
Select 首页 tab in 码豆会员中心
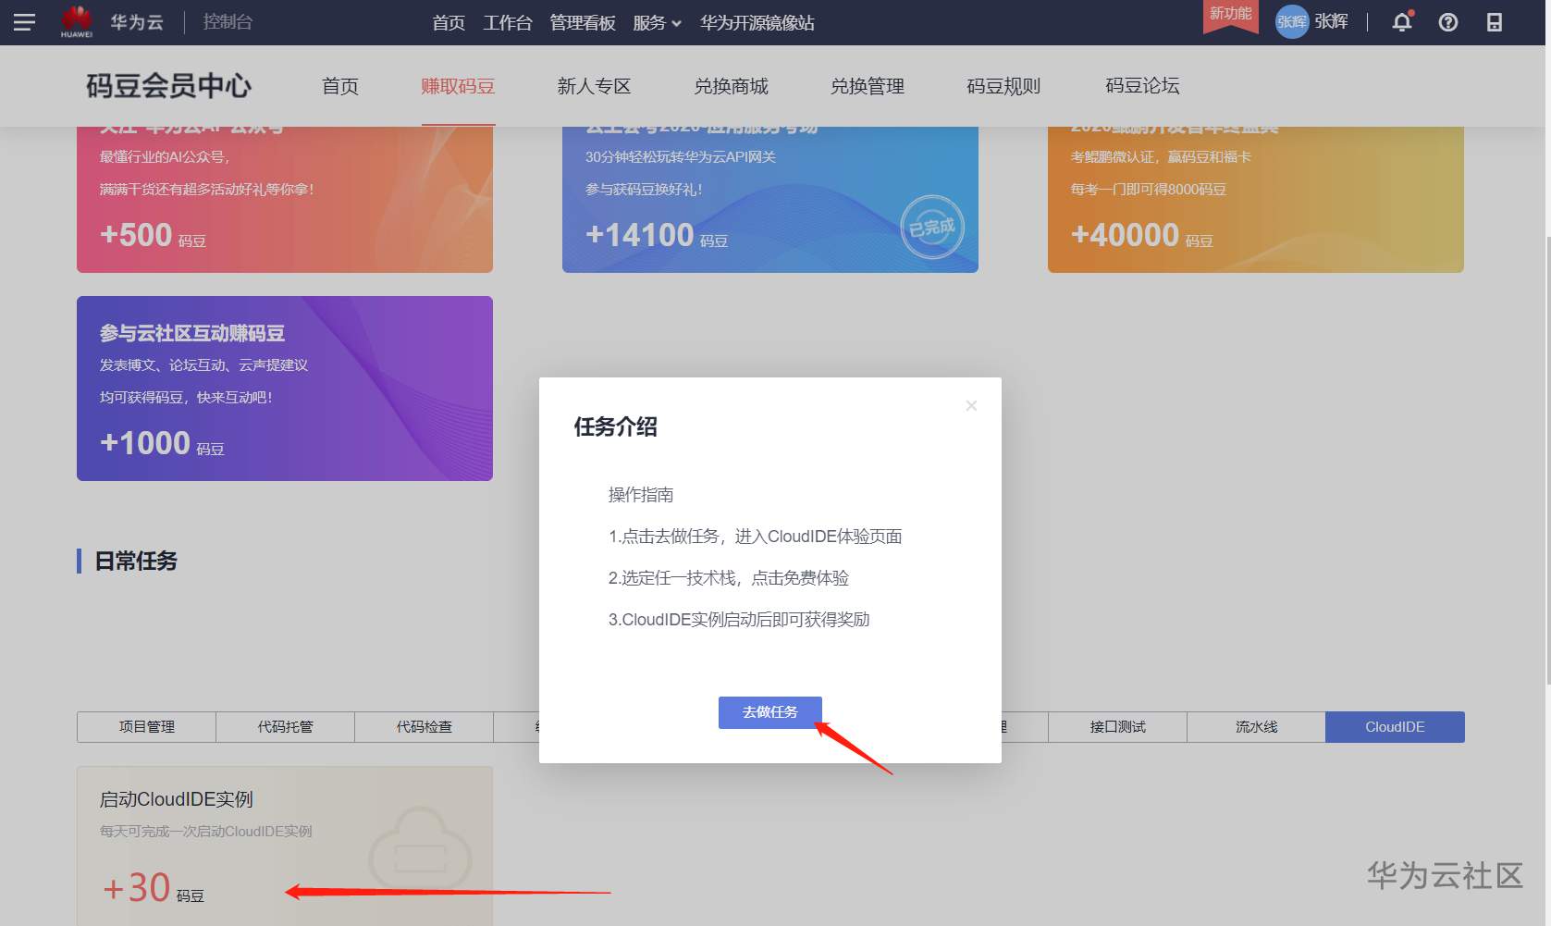(x=340, y=86)
